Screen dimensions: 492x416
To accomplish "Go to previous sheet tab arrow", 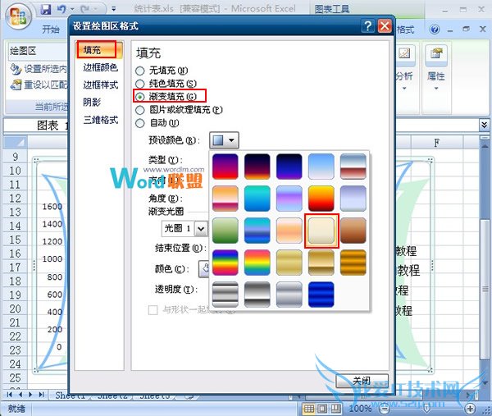I will [x=20, y=395].
